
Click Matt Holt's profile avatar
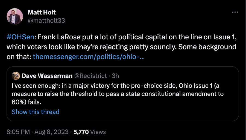(15, 16)
